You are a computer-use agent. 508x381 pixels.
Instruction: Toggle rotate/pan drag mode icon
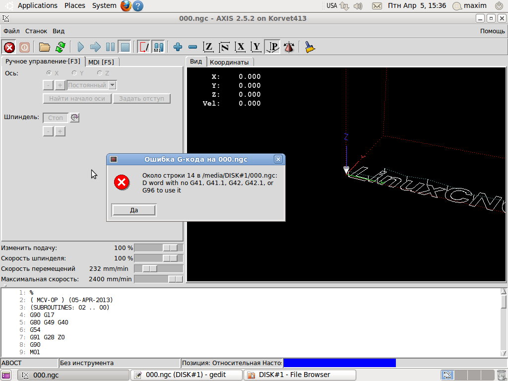pyautogui.click(x=289, y=47)
